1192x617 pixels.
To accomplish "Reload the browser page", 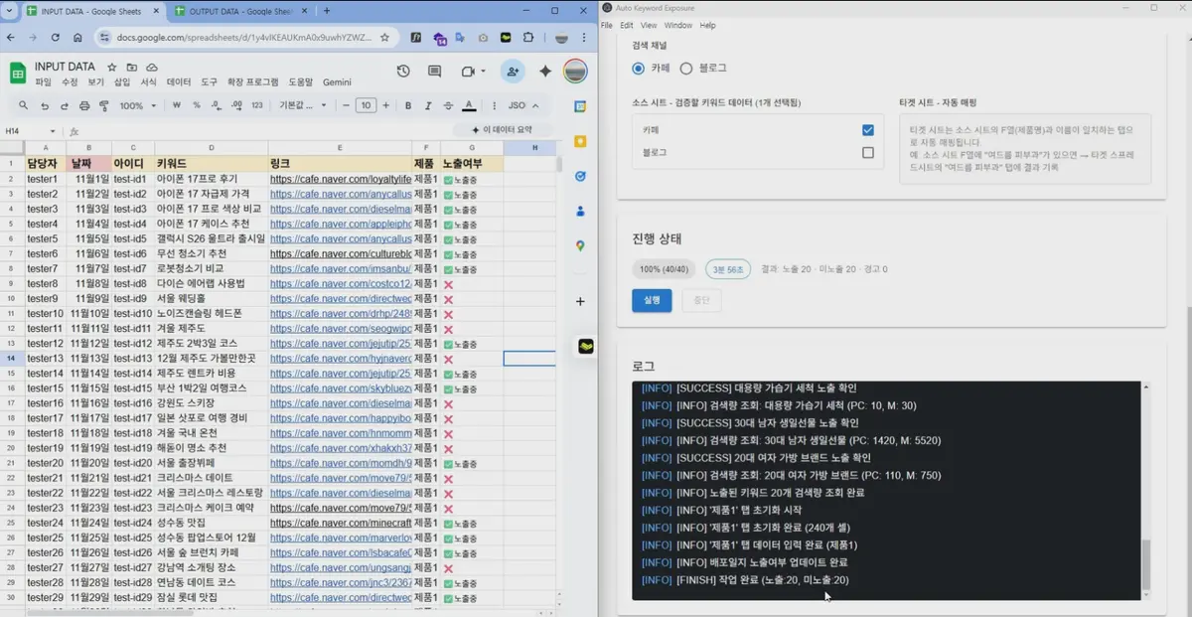I will click(x=55, y=38).
